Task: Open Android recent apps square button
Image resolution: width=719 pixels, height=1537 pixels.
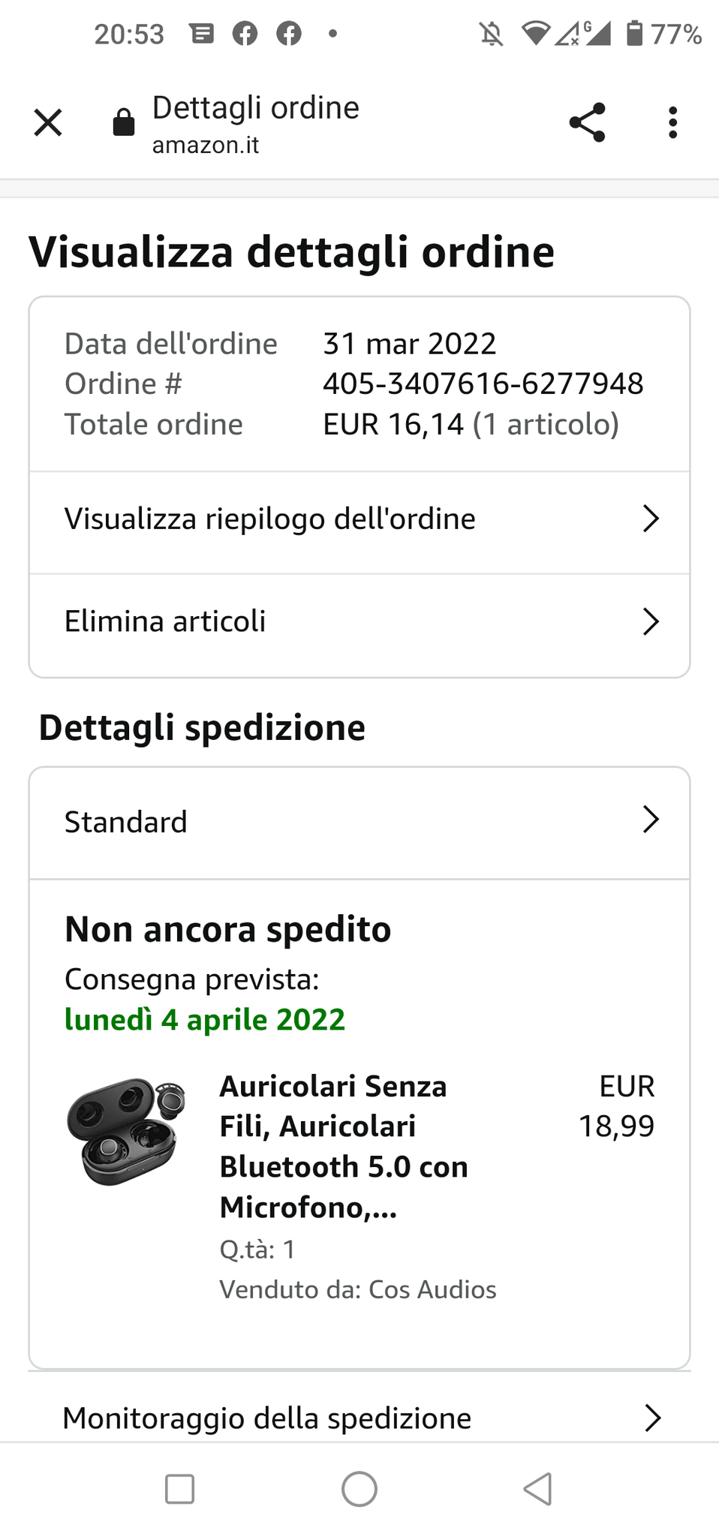Action: (179, 1490)
